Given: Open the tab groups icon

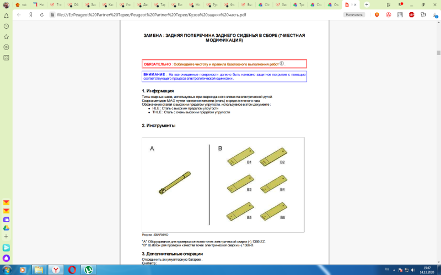Looking at the screenshot, I should (x=389, y=5).
